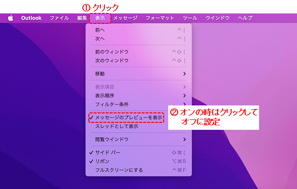
Task: Open the フォーマット menu
Action: pos(160,18)
